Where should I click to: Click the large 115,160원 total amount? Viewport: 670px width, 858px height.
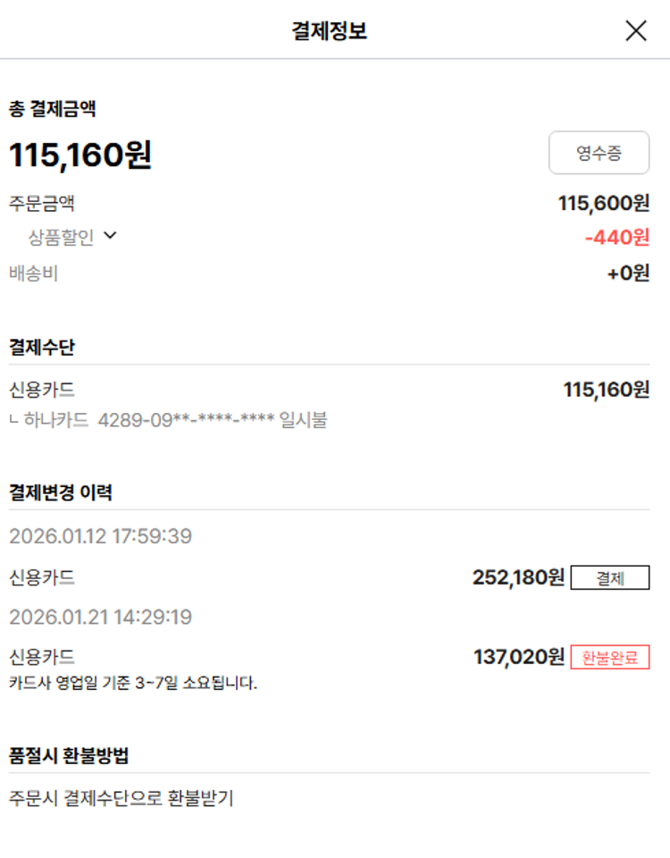click(x=80, y=156)
